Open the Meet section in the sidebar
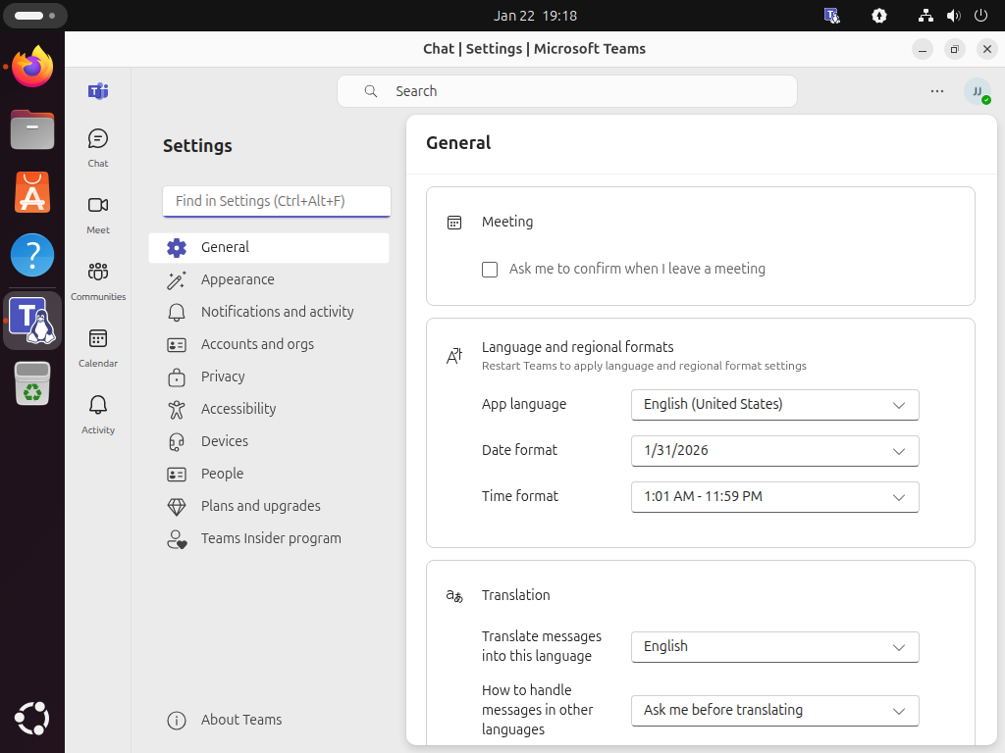Screen dimensions: 1005x753 tap(97, 213)
